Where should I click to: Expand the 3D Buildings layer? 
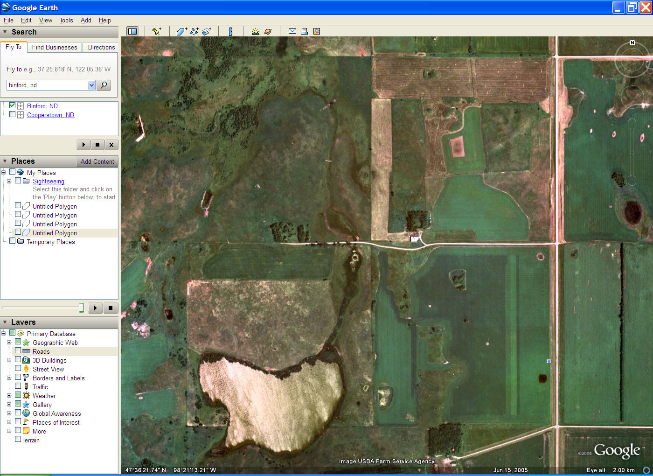click(9, 360)
